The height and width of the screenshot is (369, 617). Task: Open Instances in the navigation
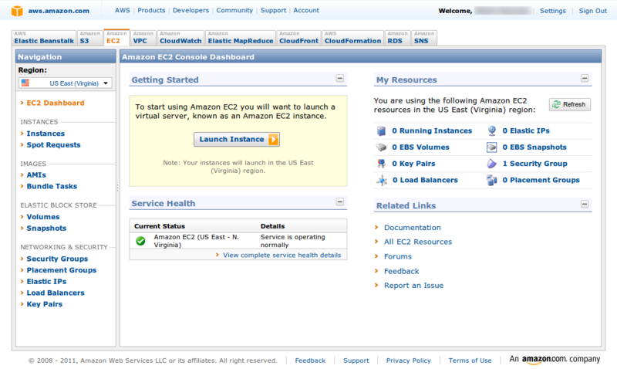pyautogui.click(x=46, y=134)
